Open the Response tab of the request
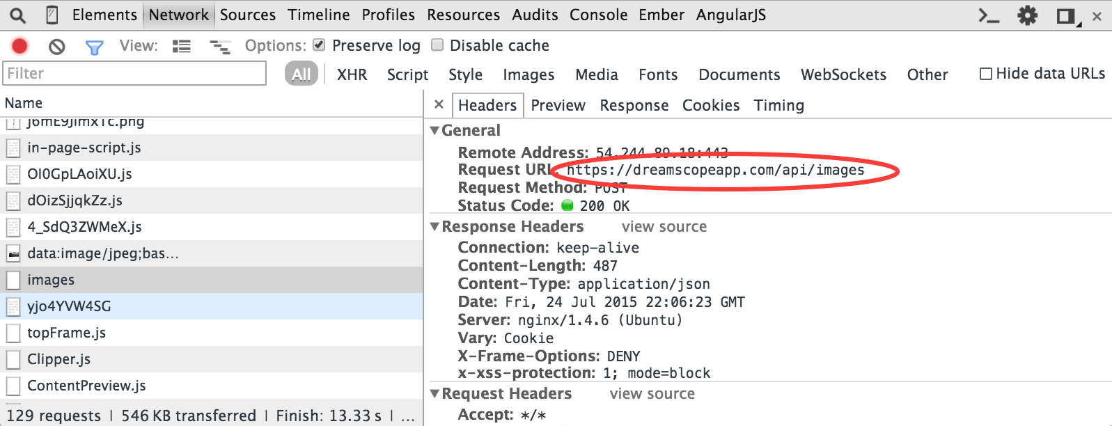 pyautogui.click(x=634, y=105)
